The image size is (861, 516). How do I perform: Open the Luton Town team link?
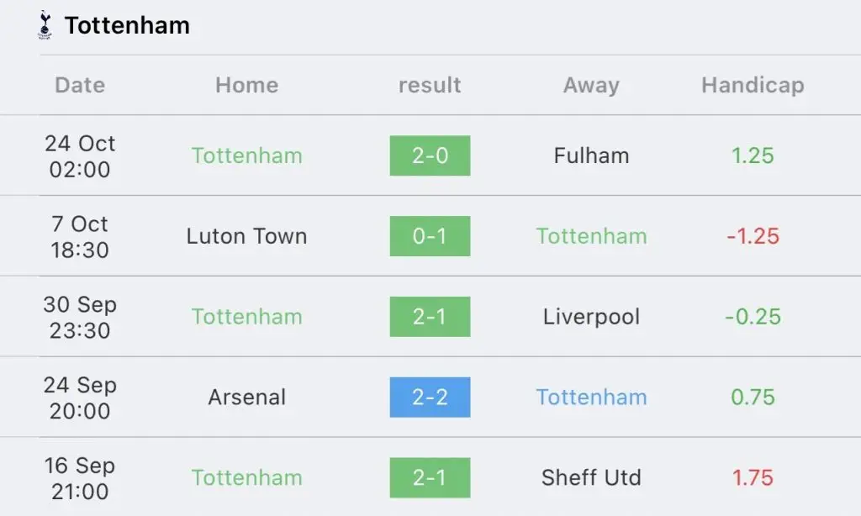(246, 236)
